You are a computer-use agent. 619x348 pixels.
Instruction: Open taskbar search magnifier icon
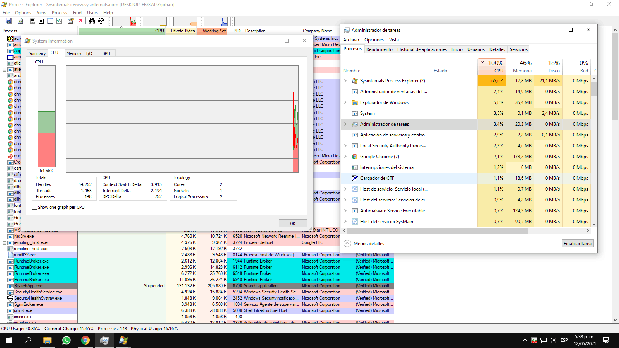pos(28,340)
